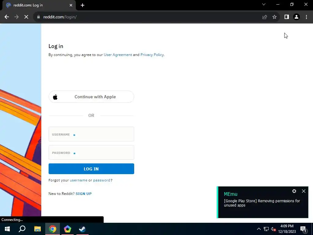Open the Chrome three-dot menu

pyautogui.click(x=306, y=17)
